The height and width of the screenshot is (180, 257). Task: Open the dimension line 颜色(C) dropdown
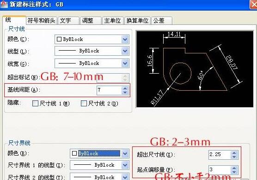pos(92,39)
